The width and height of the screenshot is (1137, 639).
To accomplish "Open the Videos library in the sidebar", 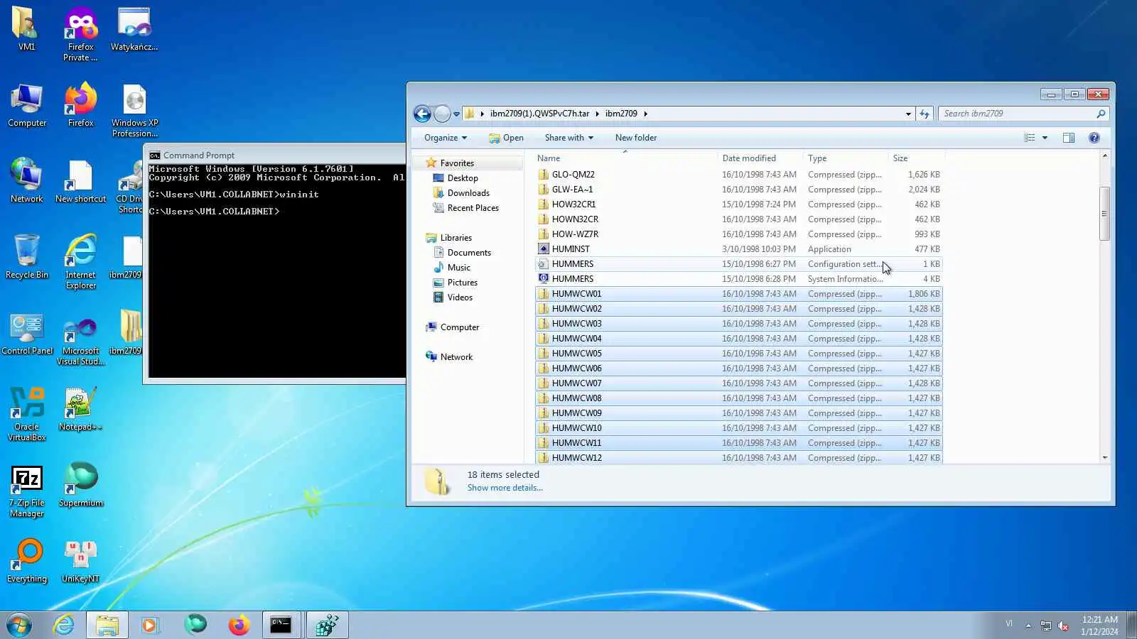I will click(460, 297).
